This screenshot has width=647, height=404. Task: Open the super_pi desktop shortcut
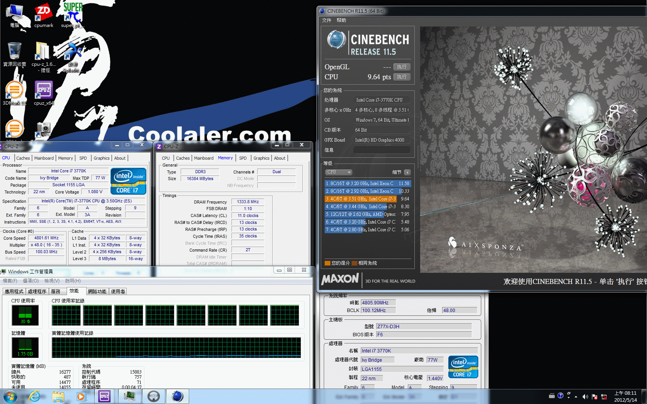(x=72, y=15)
